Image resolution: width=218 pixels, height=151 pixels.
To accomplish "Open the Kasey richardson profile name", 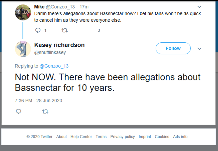I will point(59,45).
